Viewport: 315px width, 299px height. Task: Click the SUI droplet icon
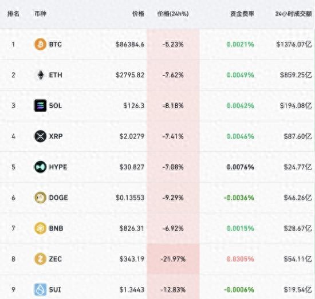coord(41,290)
